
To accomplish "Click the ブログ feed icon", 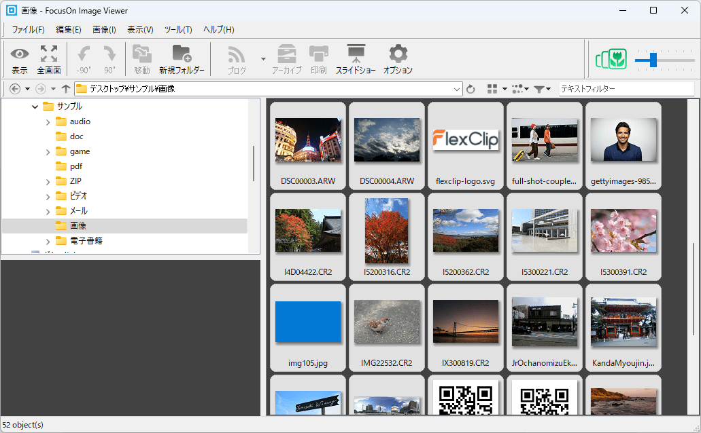I will (237, 59).
